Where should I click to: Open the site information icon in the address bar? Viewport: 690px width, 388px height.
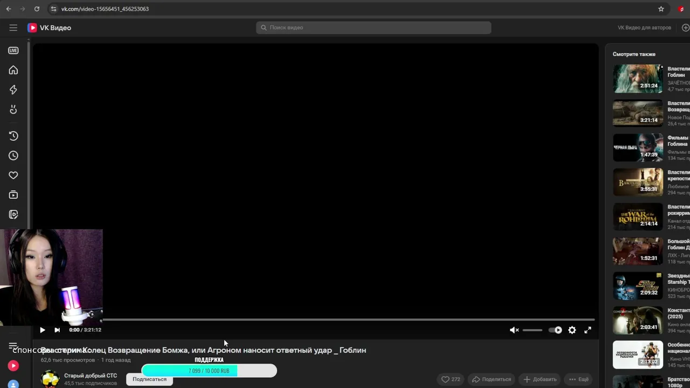53,9
